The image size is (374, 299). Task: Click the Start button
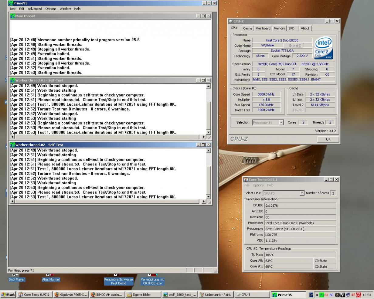click(8, 294)
